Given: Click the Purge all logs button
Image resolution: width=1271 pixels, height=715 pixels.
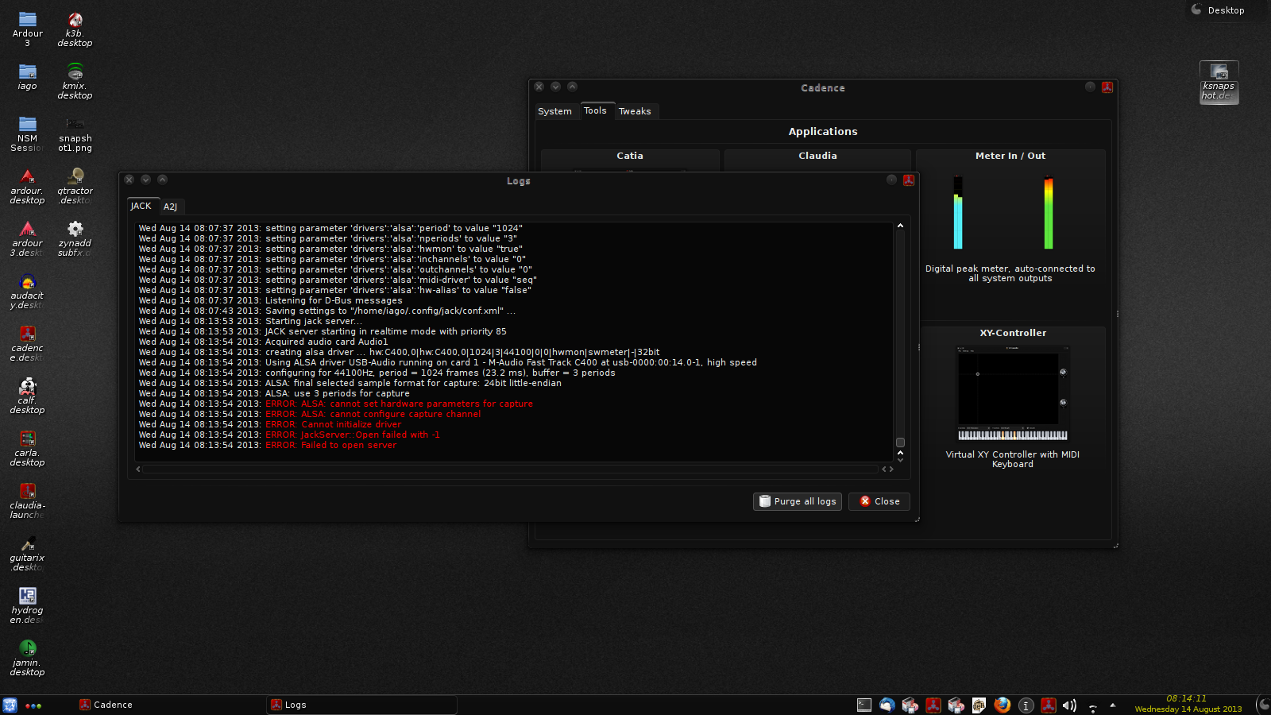Looking at the screenshot, I should (x=798, y=501).
